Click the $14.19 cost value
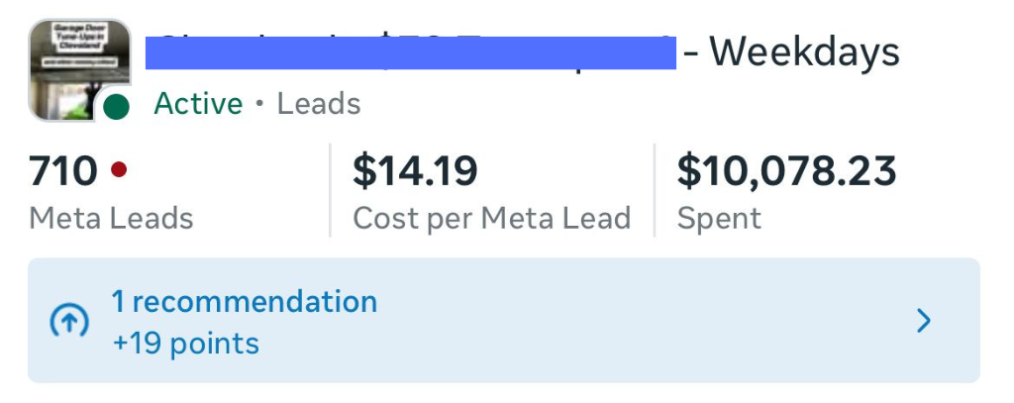This screenshot has width=1014, height=403. pos(415,171)
